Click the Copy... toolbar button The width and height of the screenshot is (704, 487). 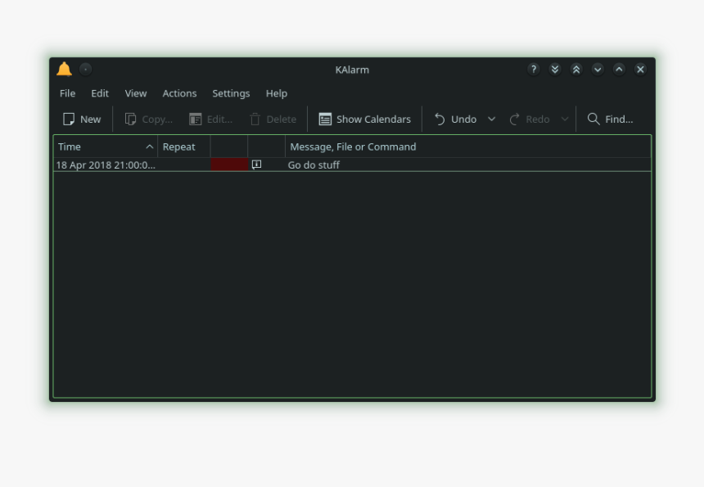tap(149, 119)
